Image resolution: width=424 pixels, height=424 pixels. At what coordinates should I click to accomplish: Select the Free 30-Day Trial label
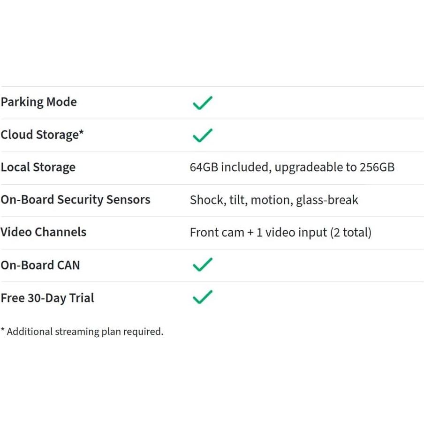[47, 298]
